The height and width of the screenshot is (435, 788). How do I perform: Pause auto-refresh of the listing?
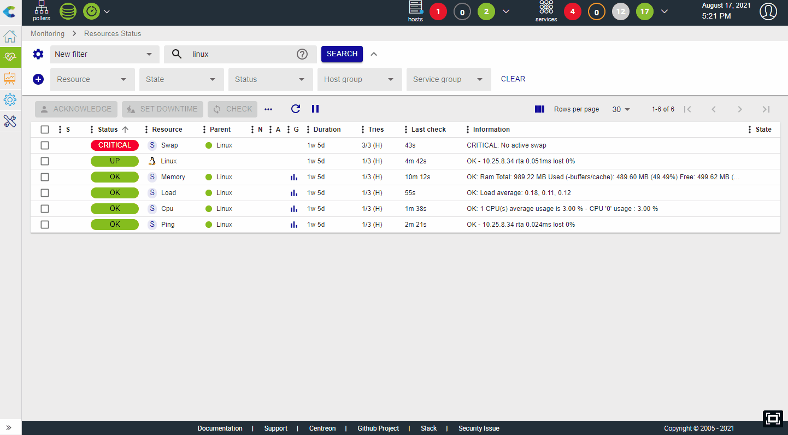tap(315, 109)
